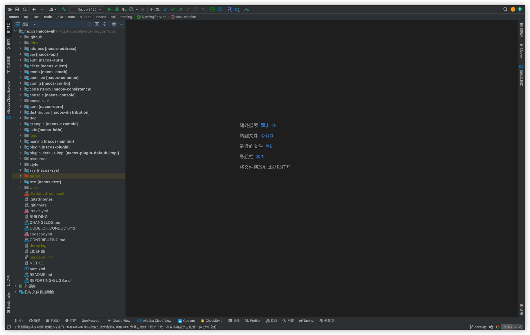The height and width of the screenshot is (335, 530).
Task: Open the CheckStyle bottom tab
Action: pos(211,321)
